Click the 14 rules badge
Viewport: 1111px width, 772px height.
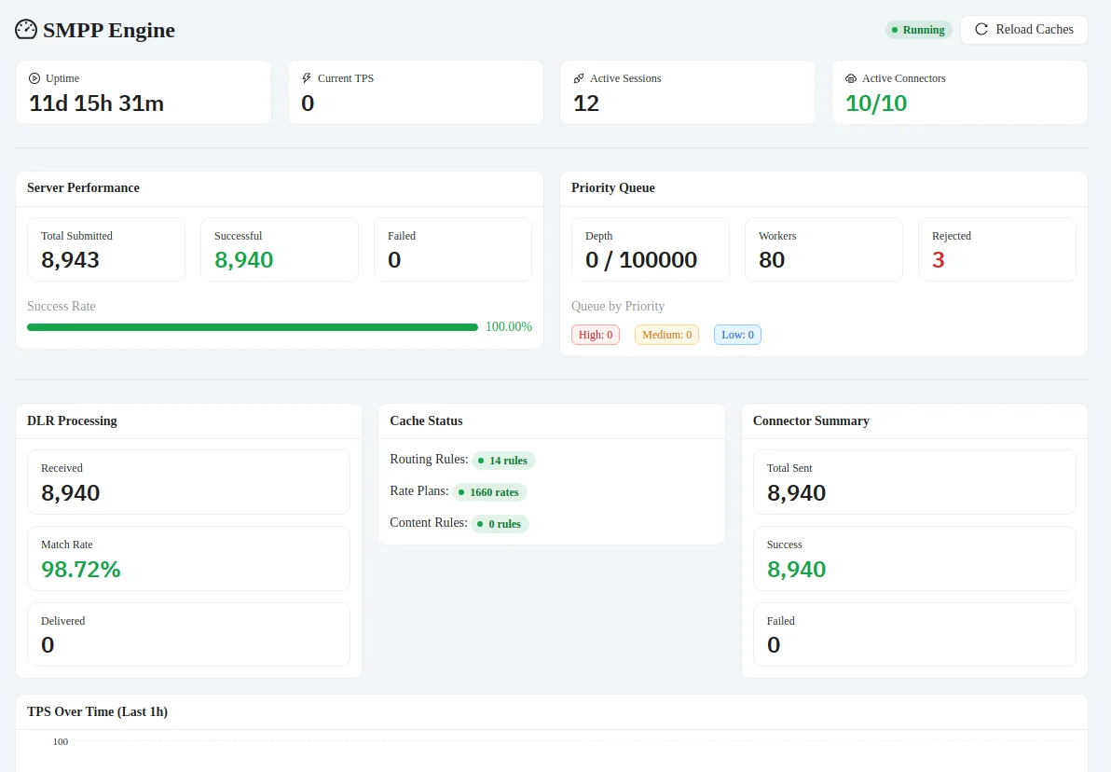(x=504, y=460)
